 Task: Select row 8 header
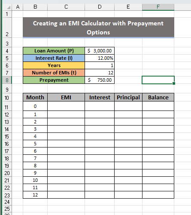point(7,80)
